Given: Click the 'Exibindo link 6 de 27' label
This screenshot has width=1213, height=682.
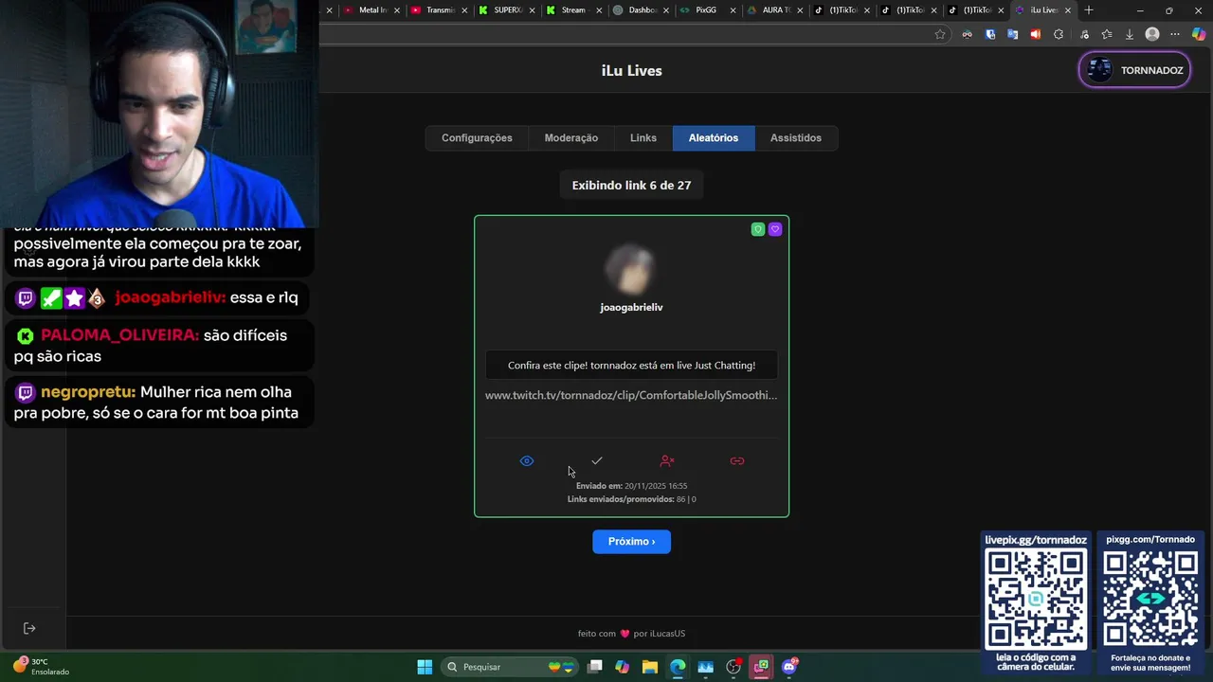Looking at the screenshot, I should click(x=631, y=186).
